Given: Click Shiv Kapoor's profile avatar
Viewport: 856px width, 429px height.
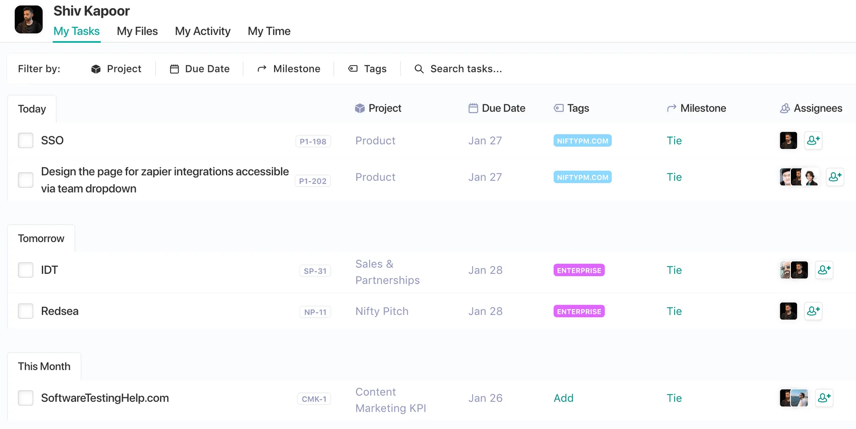Looking at the screenshot, I should click(29, 20).
